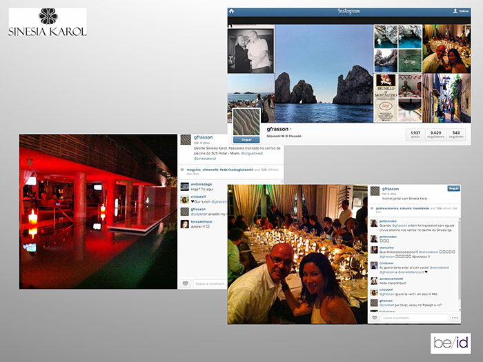Image resolution: width=483 pixels, height=362 pixels.
Task: Follow gfrasson with the profile Seguir button
Action: tap(246, 140)
